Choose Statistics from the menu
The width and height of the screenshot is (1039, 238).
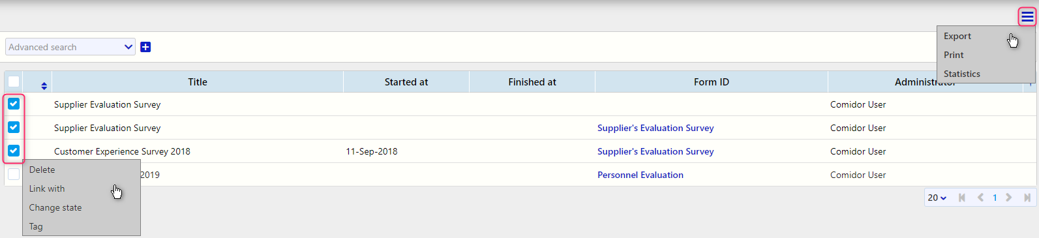[x=962, y=74]
